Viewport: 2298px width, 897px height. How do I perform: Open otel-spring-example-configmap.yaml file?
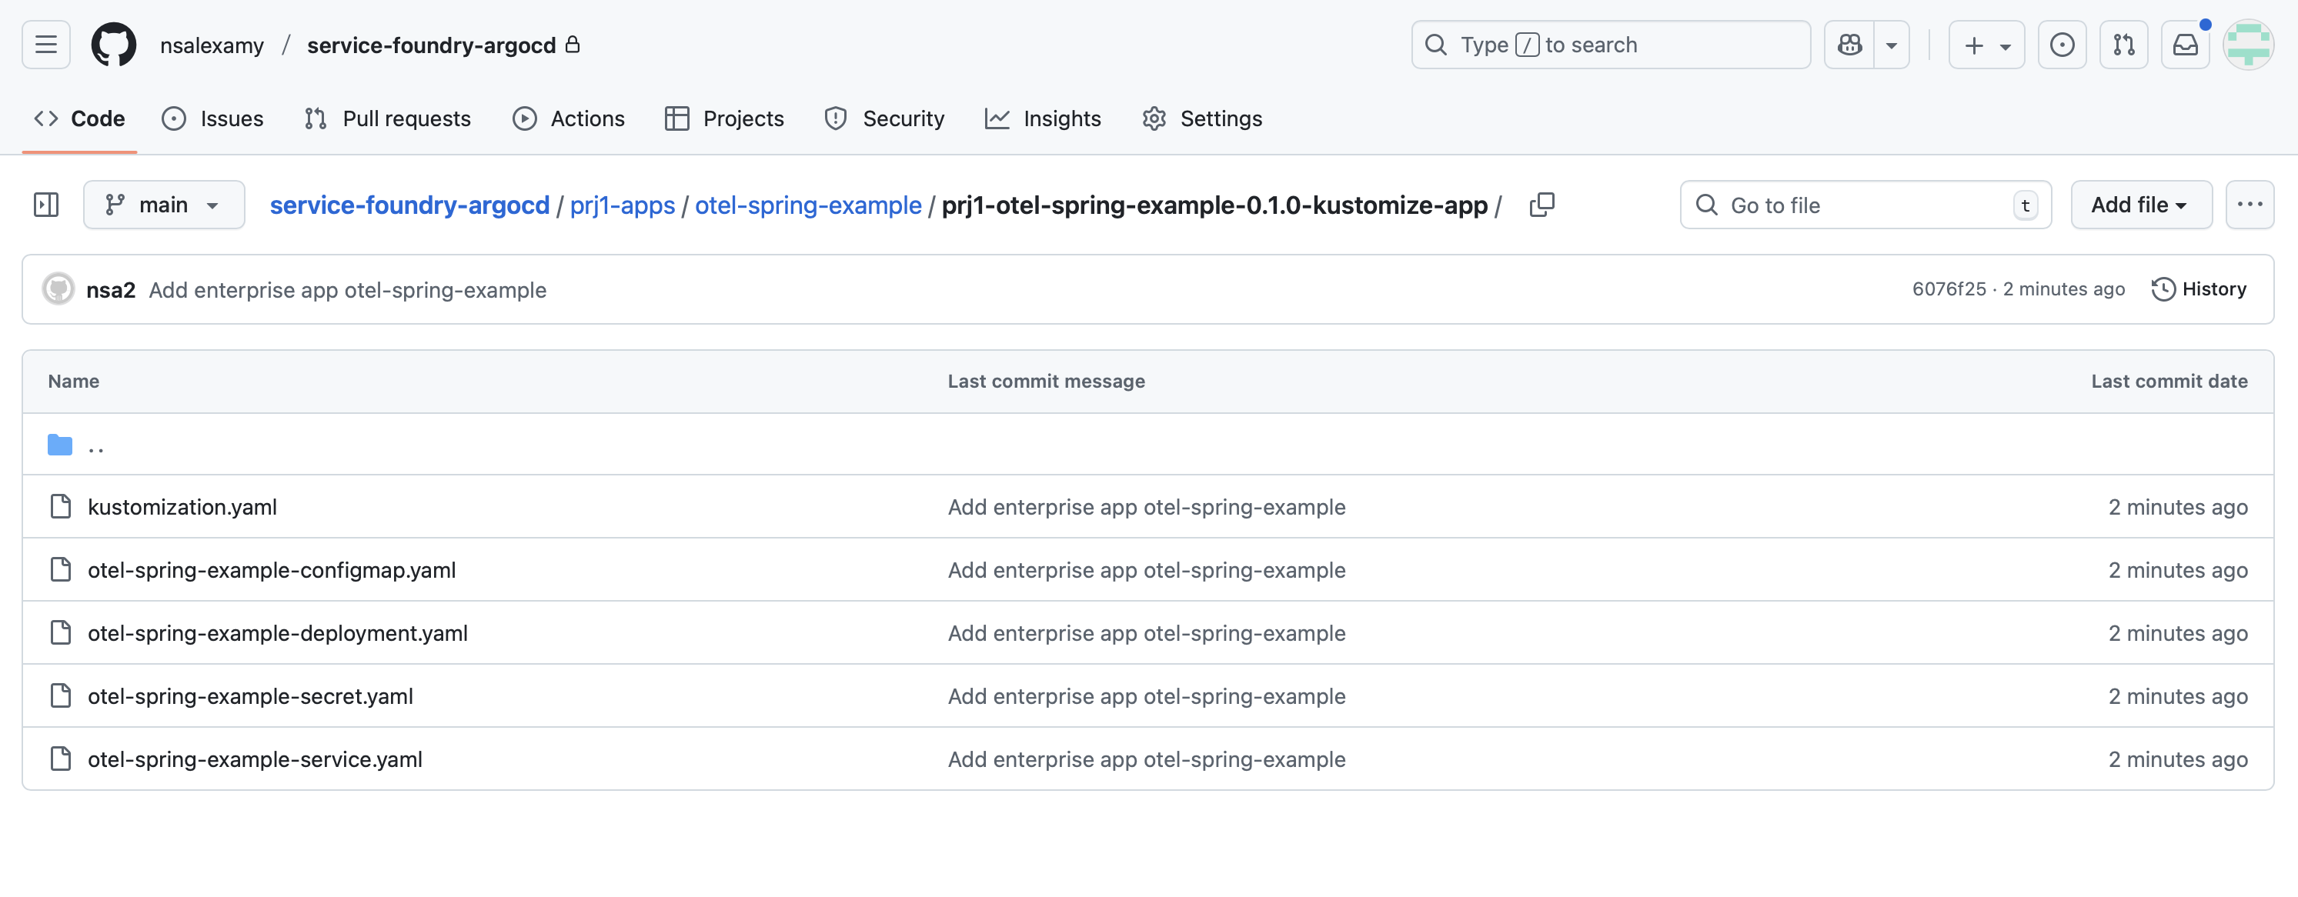point(271,570)
